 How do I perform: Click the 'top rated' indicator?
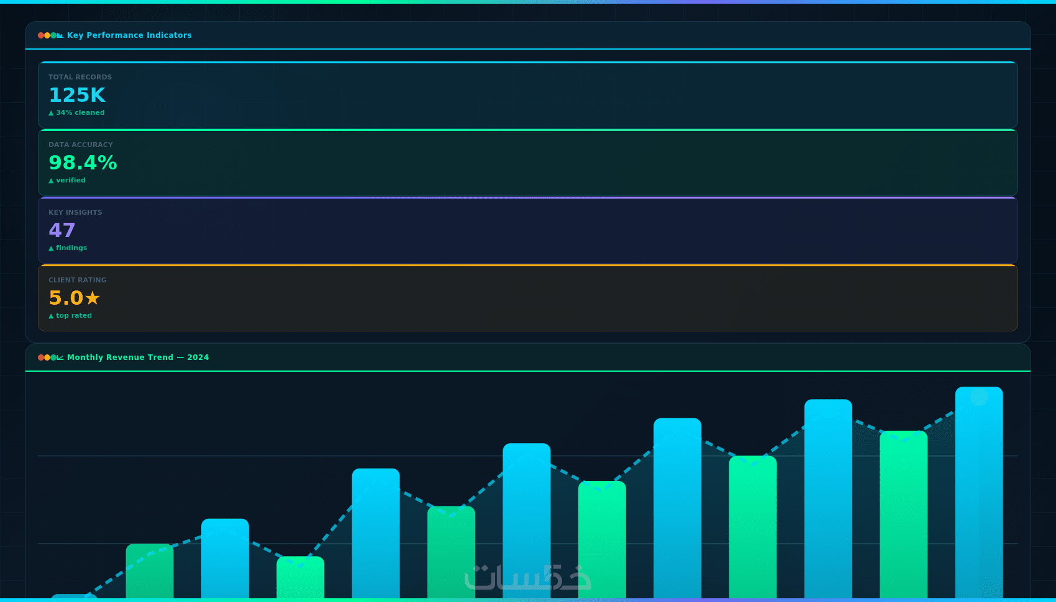click(x=70, y=316)
